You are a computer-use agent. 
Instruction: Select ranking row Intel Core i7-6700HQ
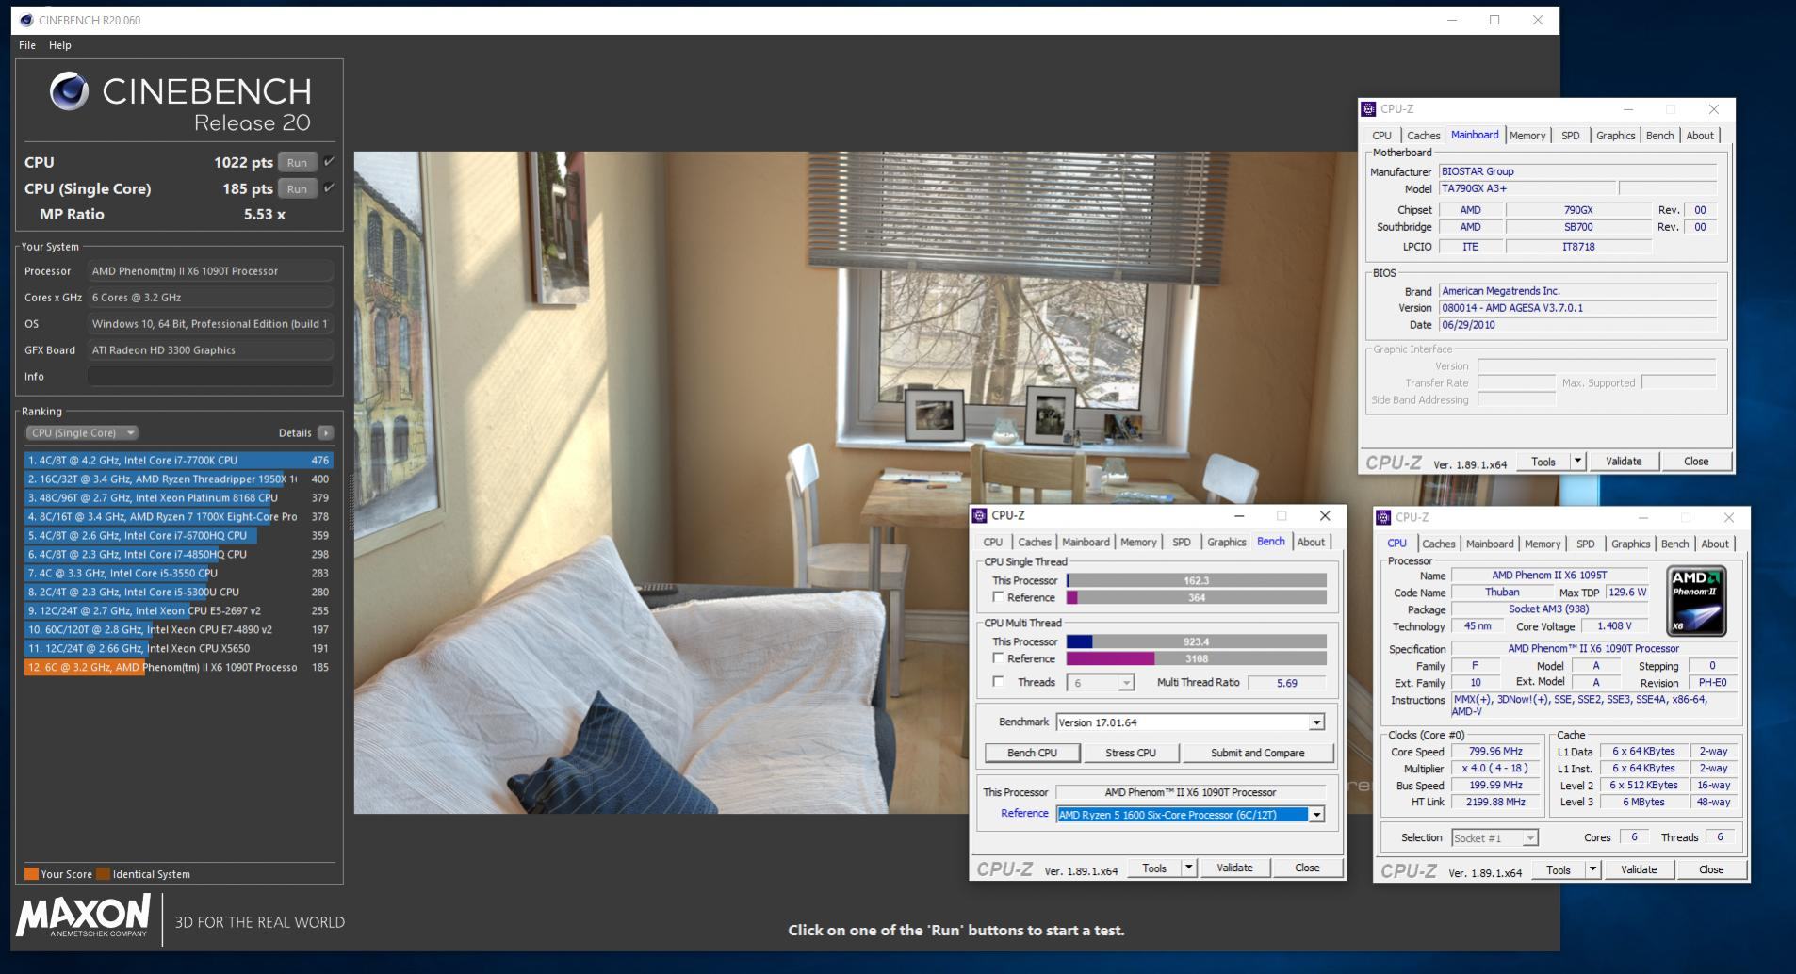(x=178, y=536)
